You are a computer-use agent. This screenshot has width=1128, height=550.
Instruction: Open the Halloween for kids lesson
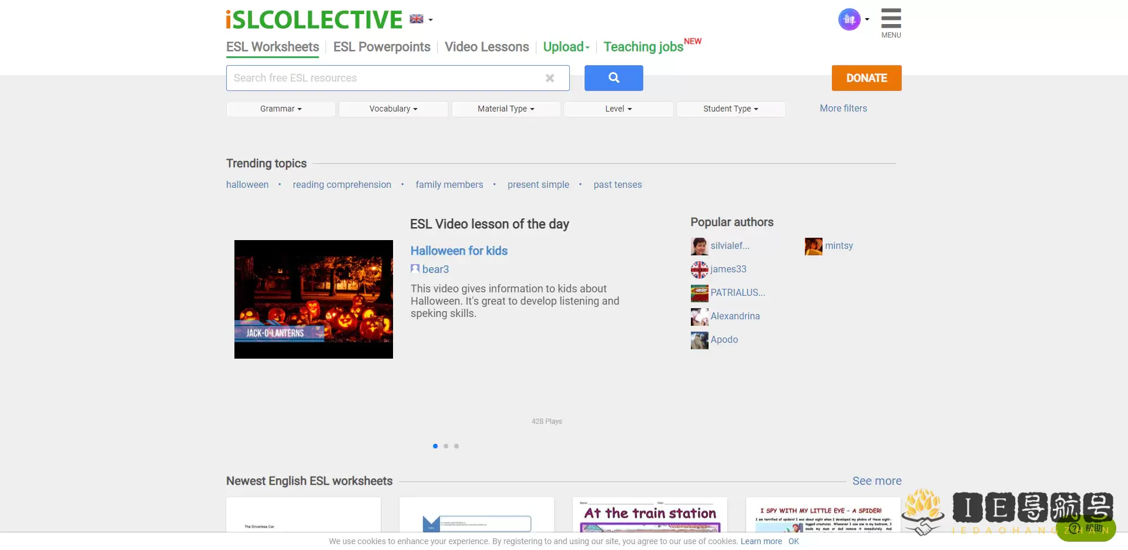click(x=459, y=251)
